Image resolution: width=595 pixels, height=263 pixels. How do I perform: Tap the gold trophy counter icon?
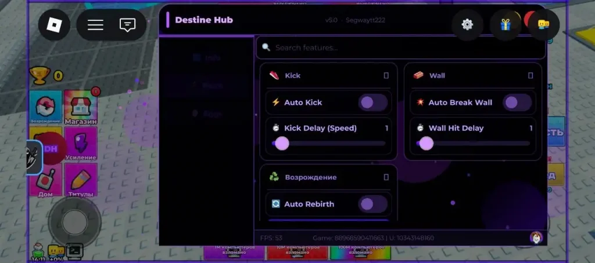[40, 76]
